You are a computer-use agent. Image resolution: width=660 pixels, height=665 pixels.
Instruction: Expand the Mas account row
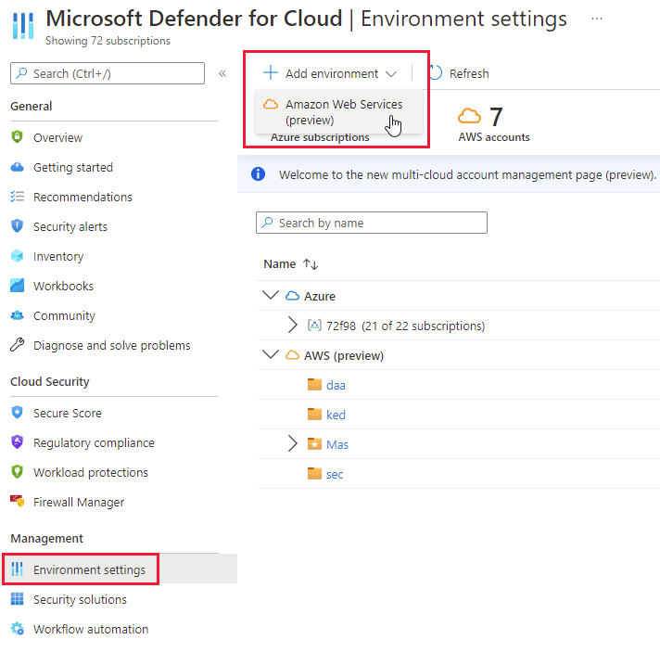pos(293,443)
